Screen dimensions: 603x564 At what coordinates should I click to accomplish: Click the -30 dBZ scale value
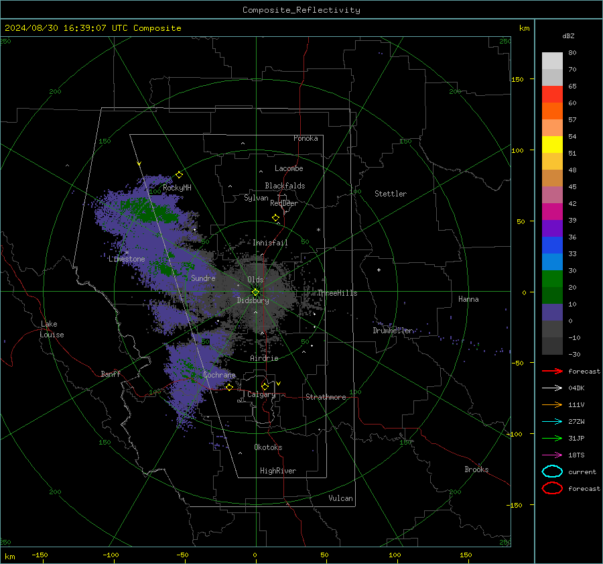tap(574, 354)
